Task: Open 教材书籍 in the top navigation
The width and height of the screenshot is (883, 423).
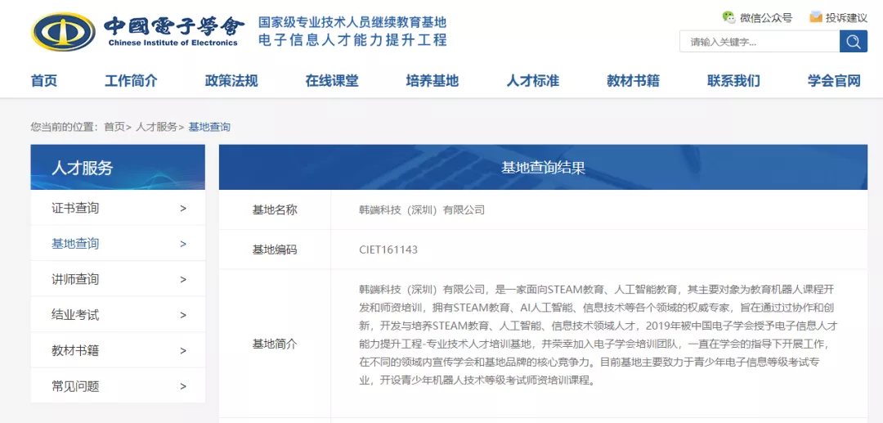Action: coord(633,80)
